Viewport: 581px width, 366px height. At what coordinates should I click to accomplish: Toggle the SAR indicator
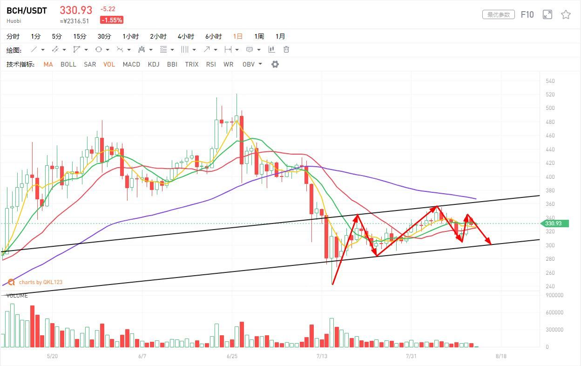pos(90,64)
